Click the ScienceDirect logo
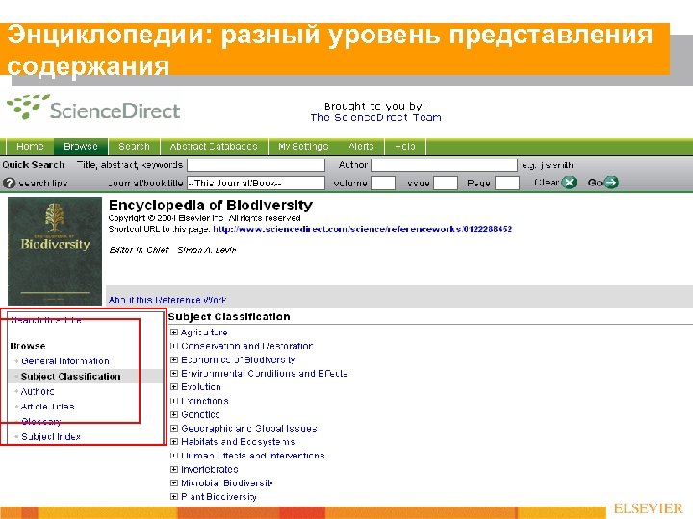The image size is (693, 519). click(x=93, y=108)
